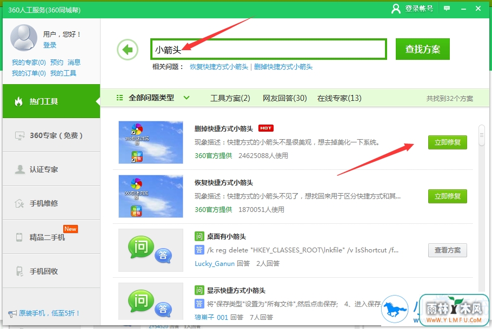Screen dimensions: 492x329
Task: Click the 1870051人使用 usage count
Action: 261,209
